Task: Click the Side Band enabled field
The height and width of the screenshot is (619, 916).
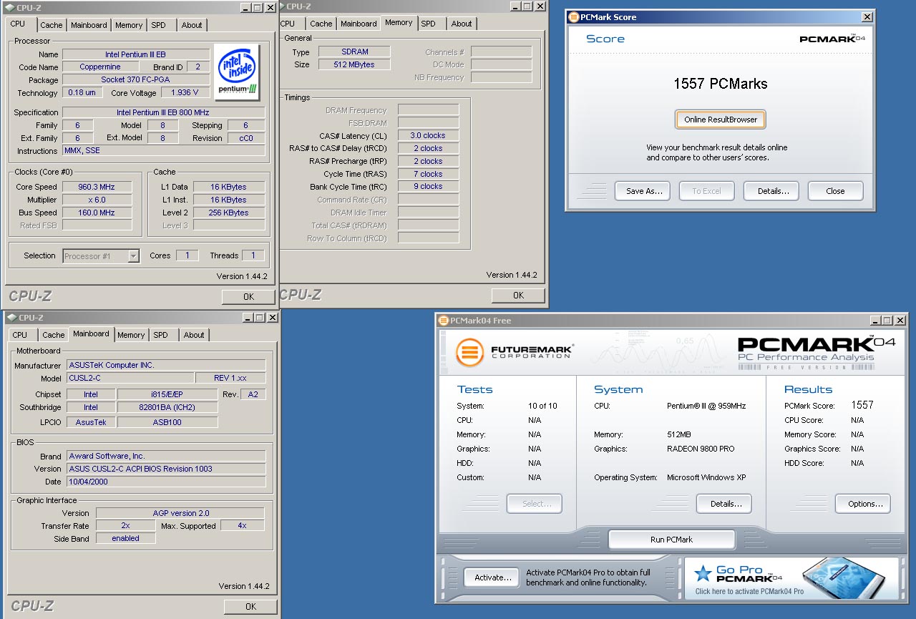Action: [x=125, y=538]
